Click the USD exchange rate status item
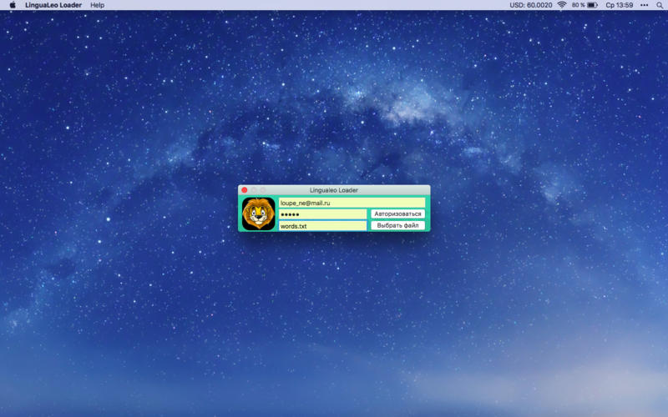 531,5
